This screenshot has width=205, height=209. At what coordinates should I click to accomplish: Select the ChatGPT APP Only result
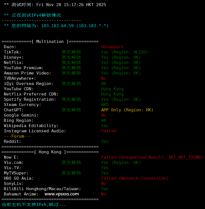pyautogui.click(x=127, y=110)
